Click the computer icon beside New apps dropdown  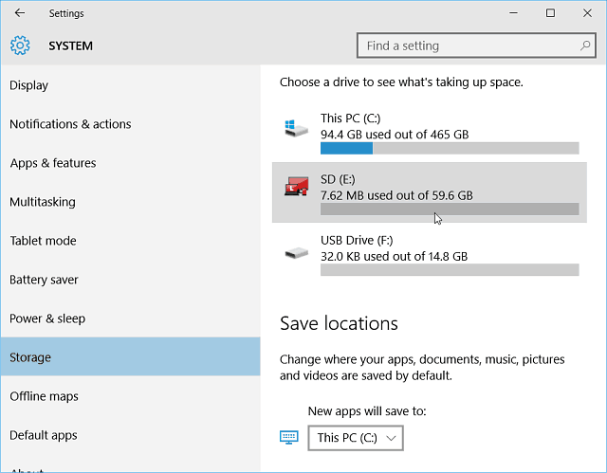click(288, 437)
